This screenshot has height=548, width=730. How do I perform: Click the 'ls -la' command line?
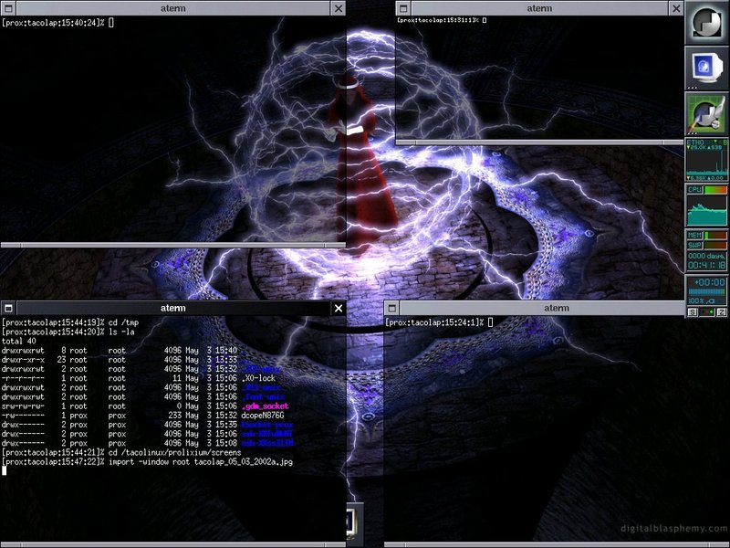(x=121, y=332)
